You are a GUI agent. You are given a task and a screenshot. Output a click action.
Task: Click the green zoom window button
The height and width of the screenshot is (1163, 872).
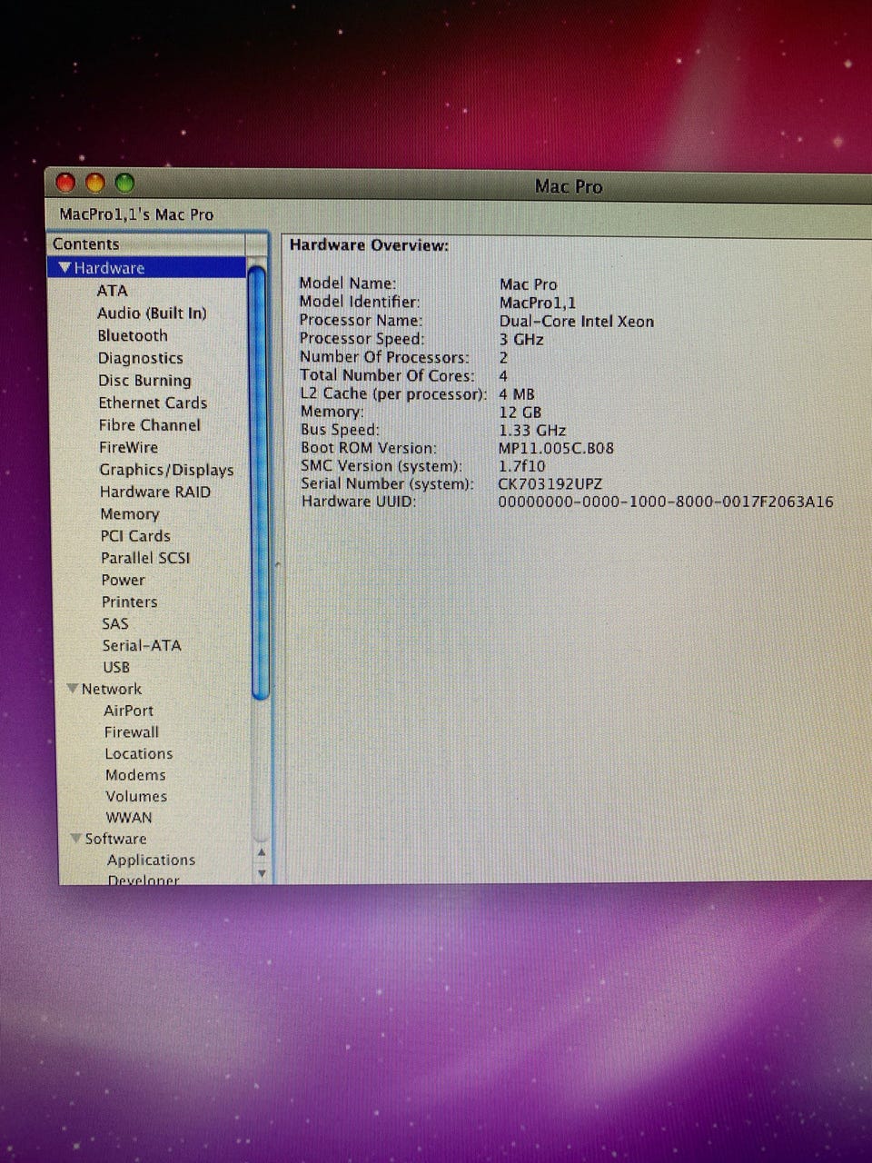[x=124, y=184]
